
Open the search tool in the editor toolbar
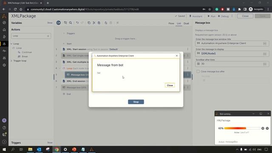[71, 23]
